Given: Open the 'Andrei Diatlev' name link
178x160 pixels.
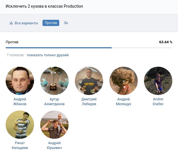Looking at the screenshot, I should 158,101.
